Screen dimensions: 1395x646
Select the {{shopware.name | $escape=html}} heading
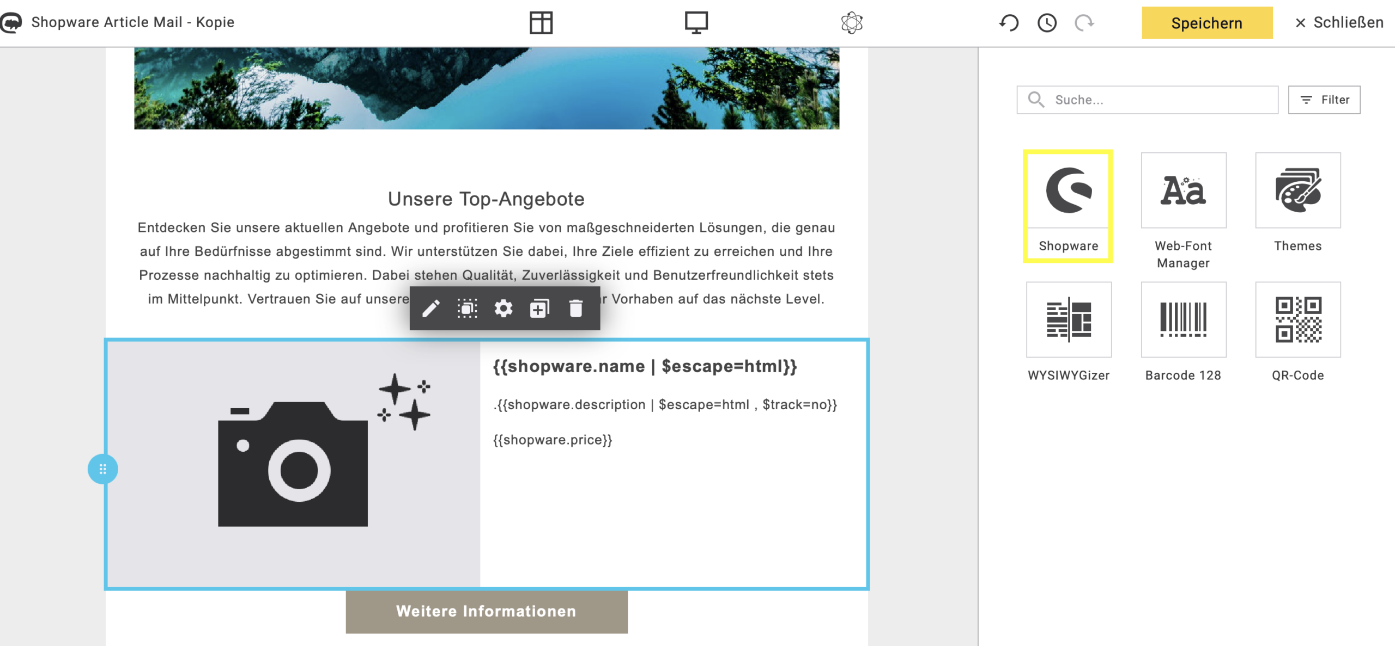(x=645, y=366)
